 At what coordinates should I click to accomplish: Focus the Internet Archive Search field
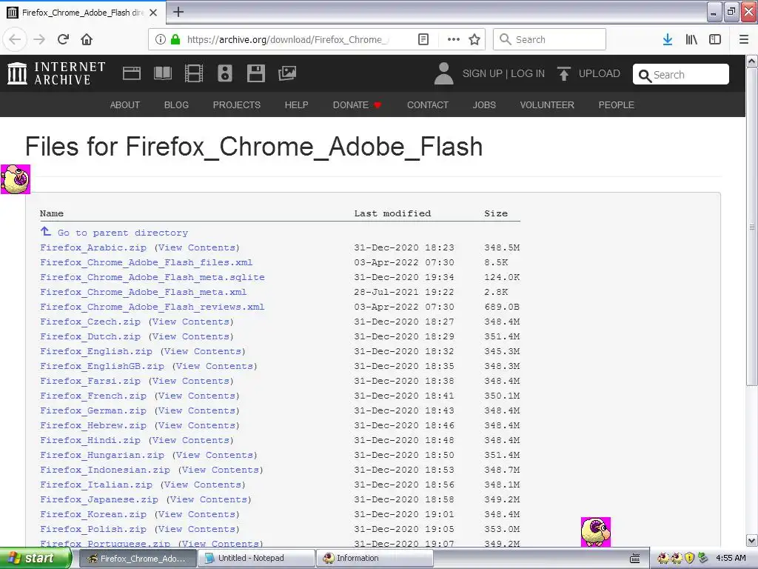click(x=681, y=75)
